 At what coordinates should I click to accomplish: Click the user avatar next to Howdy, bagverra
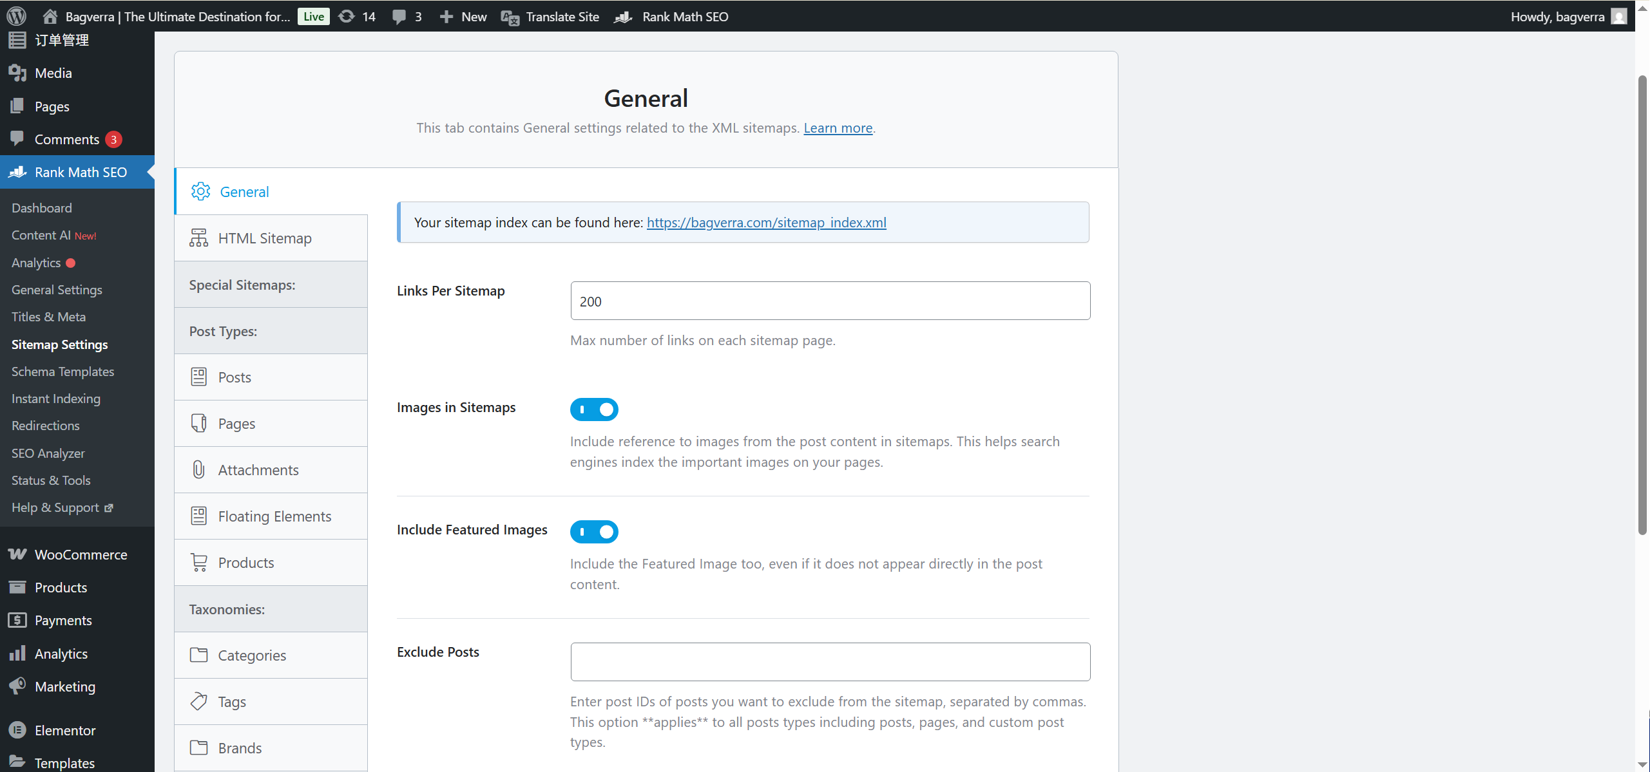click(1620, 16)
